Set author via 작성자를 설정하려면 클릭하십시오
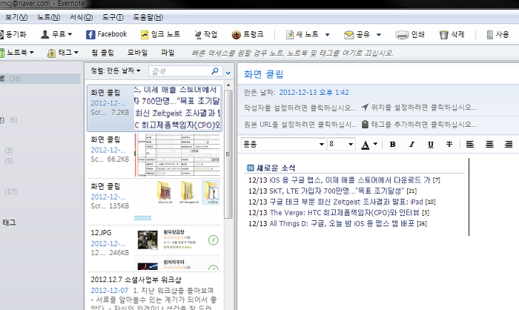519x310 pixels. pos(300,108)
